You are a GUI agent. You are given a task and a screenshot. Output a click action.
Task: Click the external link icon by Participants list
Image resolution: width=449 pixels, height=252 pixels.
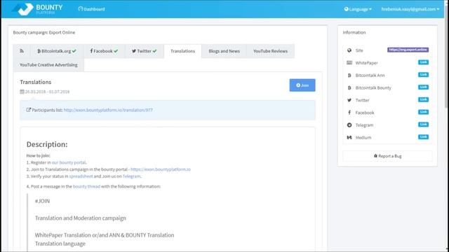click(x=28, y=110)
